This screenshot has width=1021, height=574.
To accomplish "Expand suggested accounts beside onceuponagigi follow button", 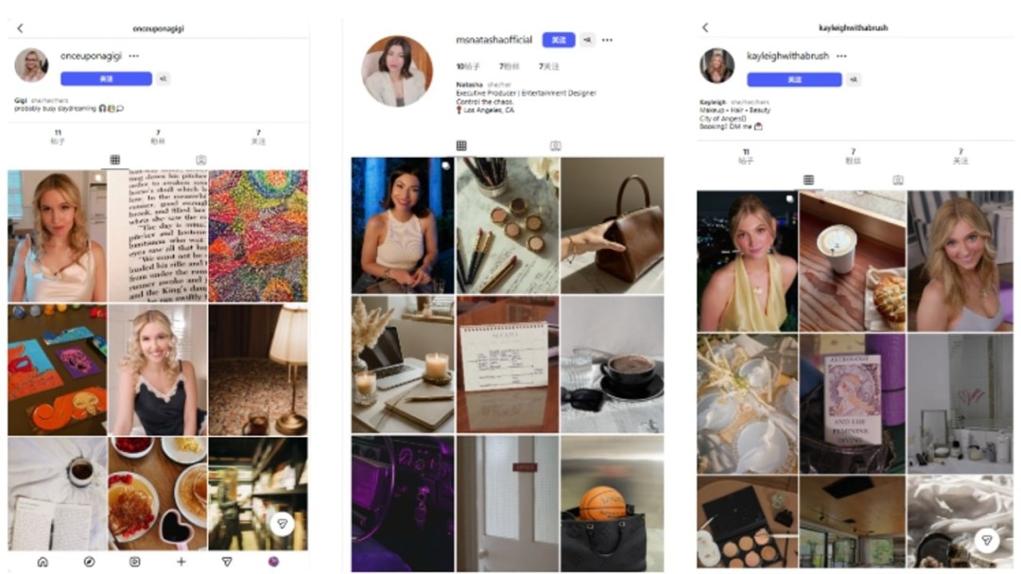I will 163,78.
